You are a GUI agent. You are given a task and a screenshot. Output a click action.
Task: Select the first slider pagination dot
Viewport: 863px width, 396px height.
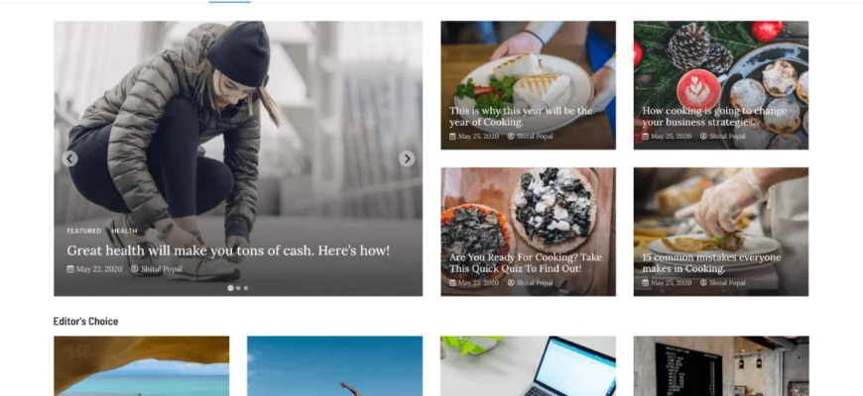click(230, 288)
